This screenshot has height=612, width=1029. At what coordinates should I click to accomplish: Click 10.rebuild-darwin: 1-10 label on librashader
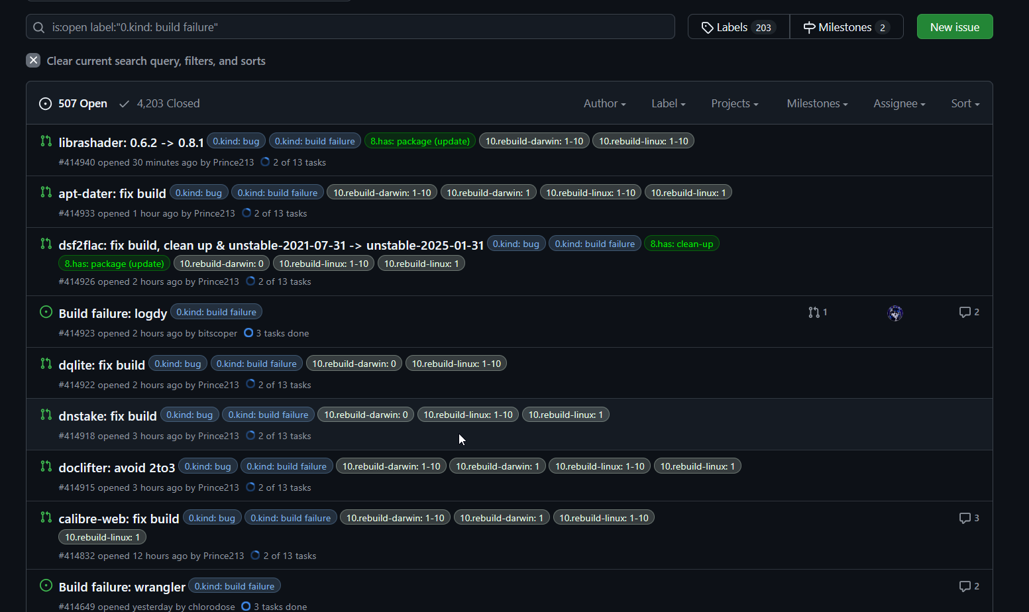534,141
